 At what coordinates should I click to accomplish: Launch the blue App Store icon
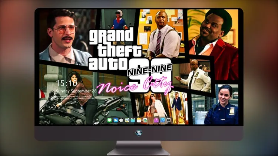pyautogui.click(x=163, y=121)
